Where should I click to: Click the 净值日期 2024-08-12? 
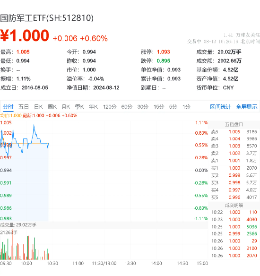106,87
